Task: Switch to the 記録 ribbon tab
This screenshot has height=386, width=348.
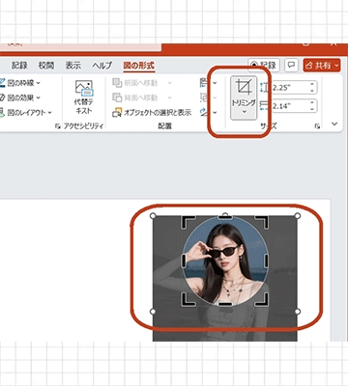Action: [x=19, y=66]
